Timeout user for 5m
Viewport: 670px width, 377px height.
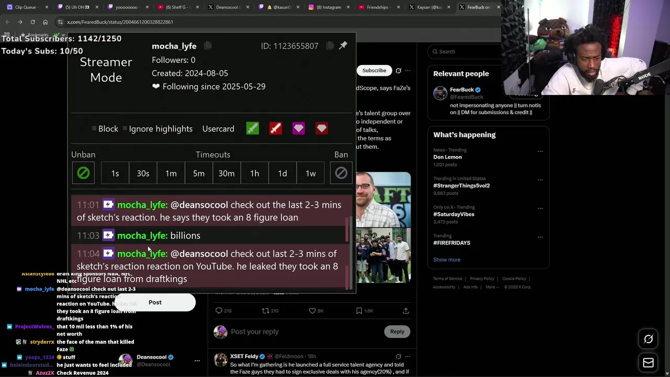pyautogui.click(x=198, y=173)
